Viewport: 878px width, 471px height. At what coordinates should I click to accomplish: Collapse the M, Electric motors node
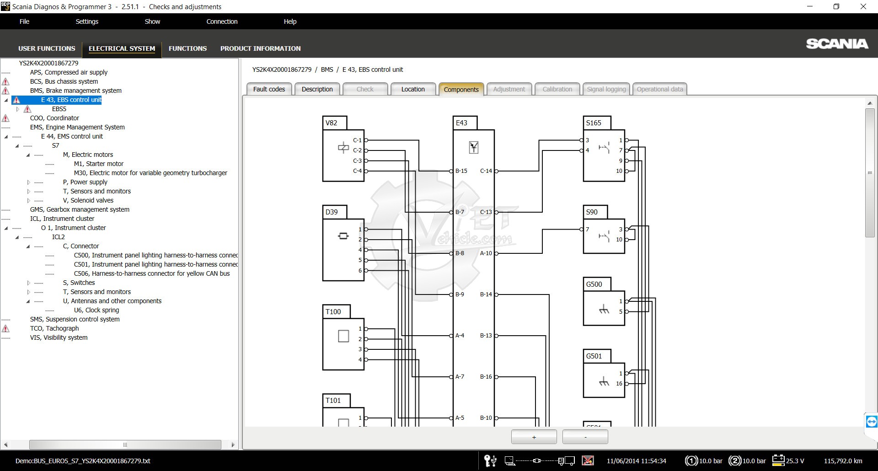point(28,155)
